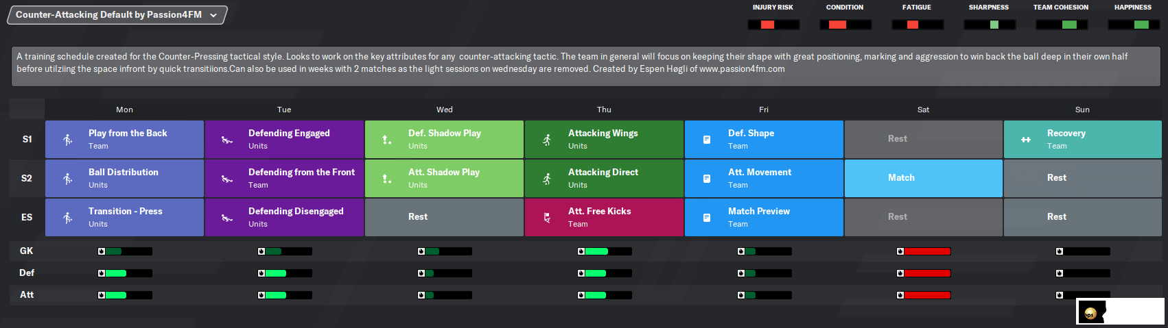Click the S1 session row label

coord(27,139)
